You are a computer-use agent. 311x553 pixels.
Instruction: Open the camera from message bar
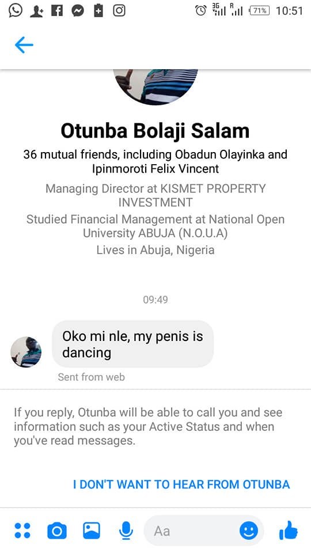coord(57,531)
